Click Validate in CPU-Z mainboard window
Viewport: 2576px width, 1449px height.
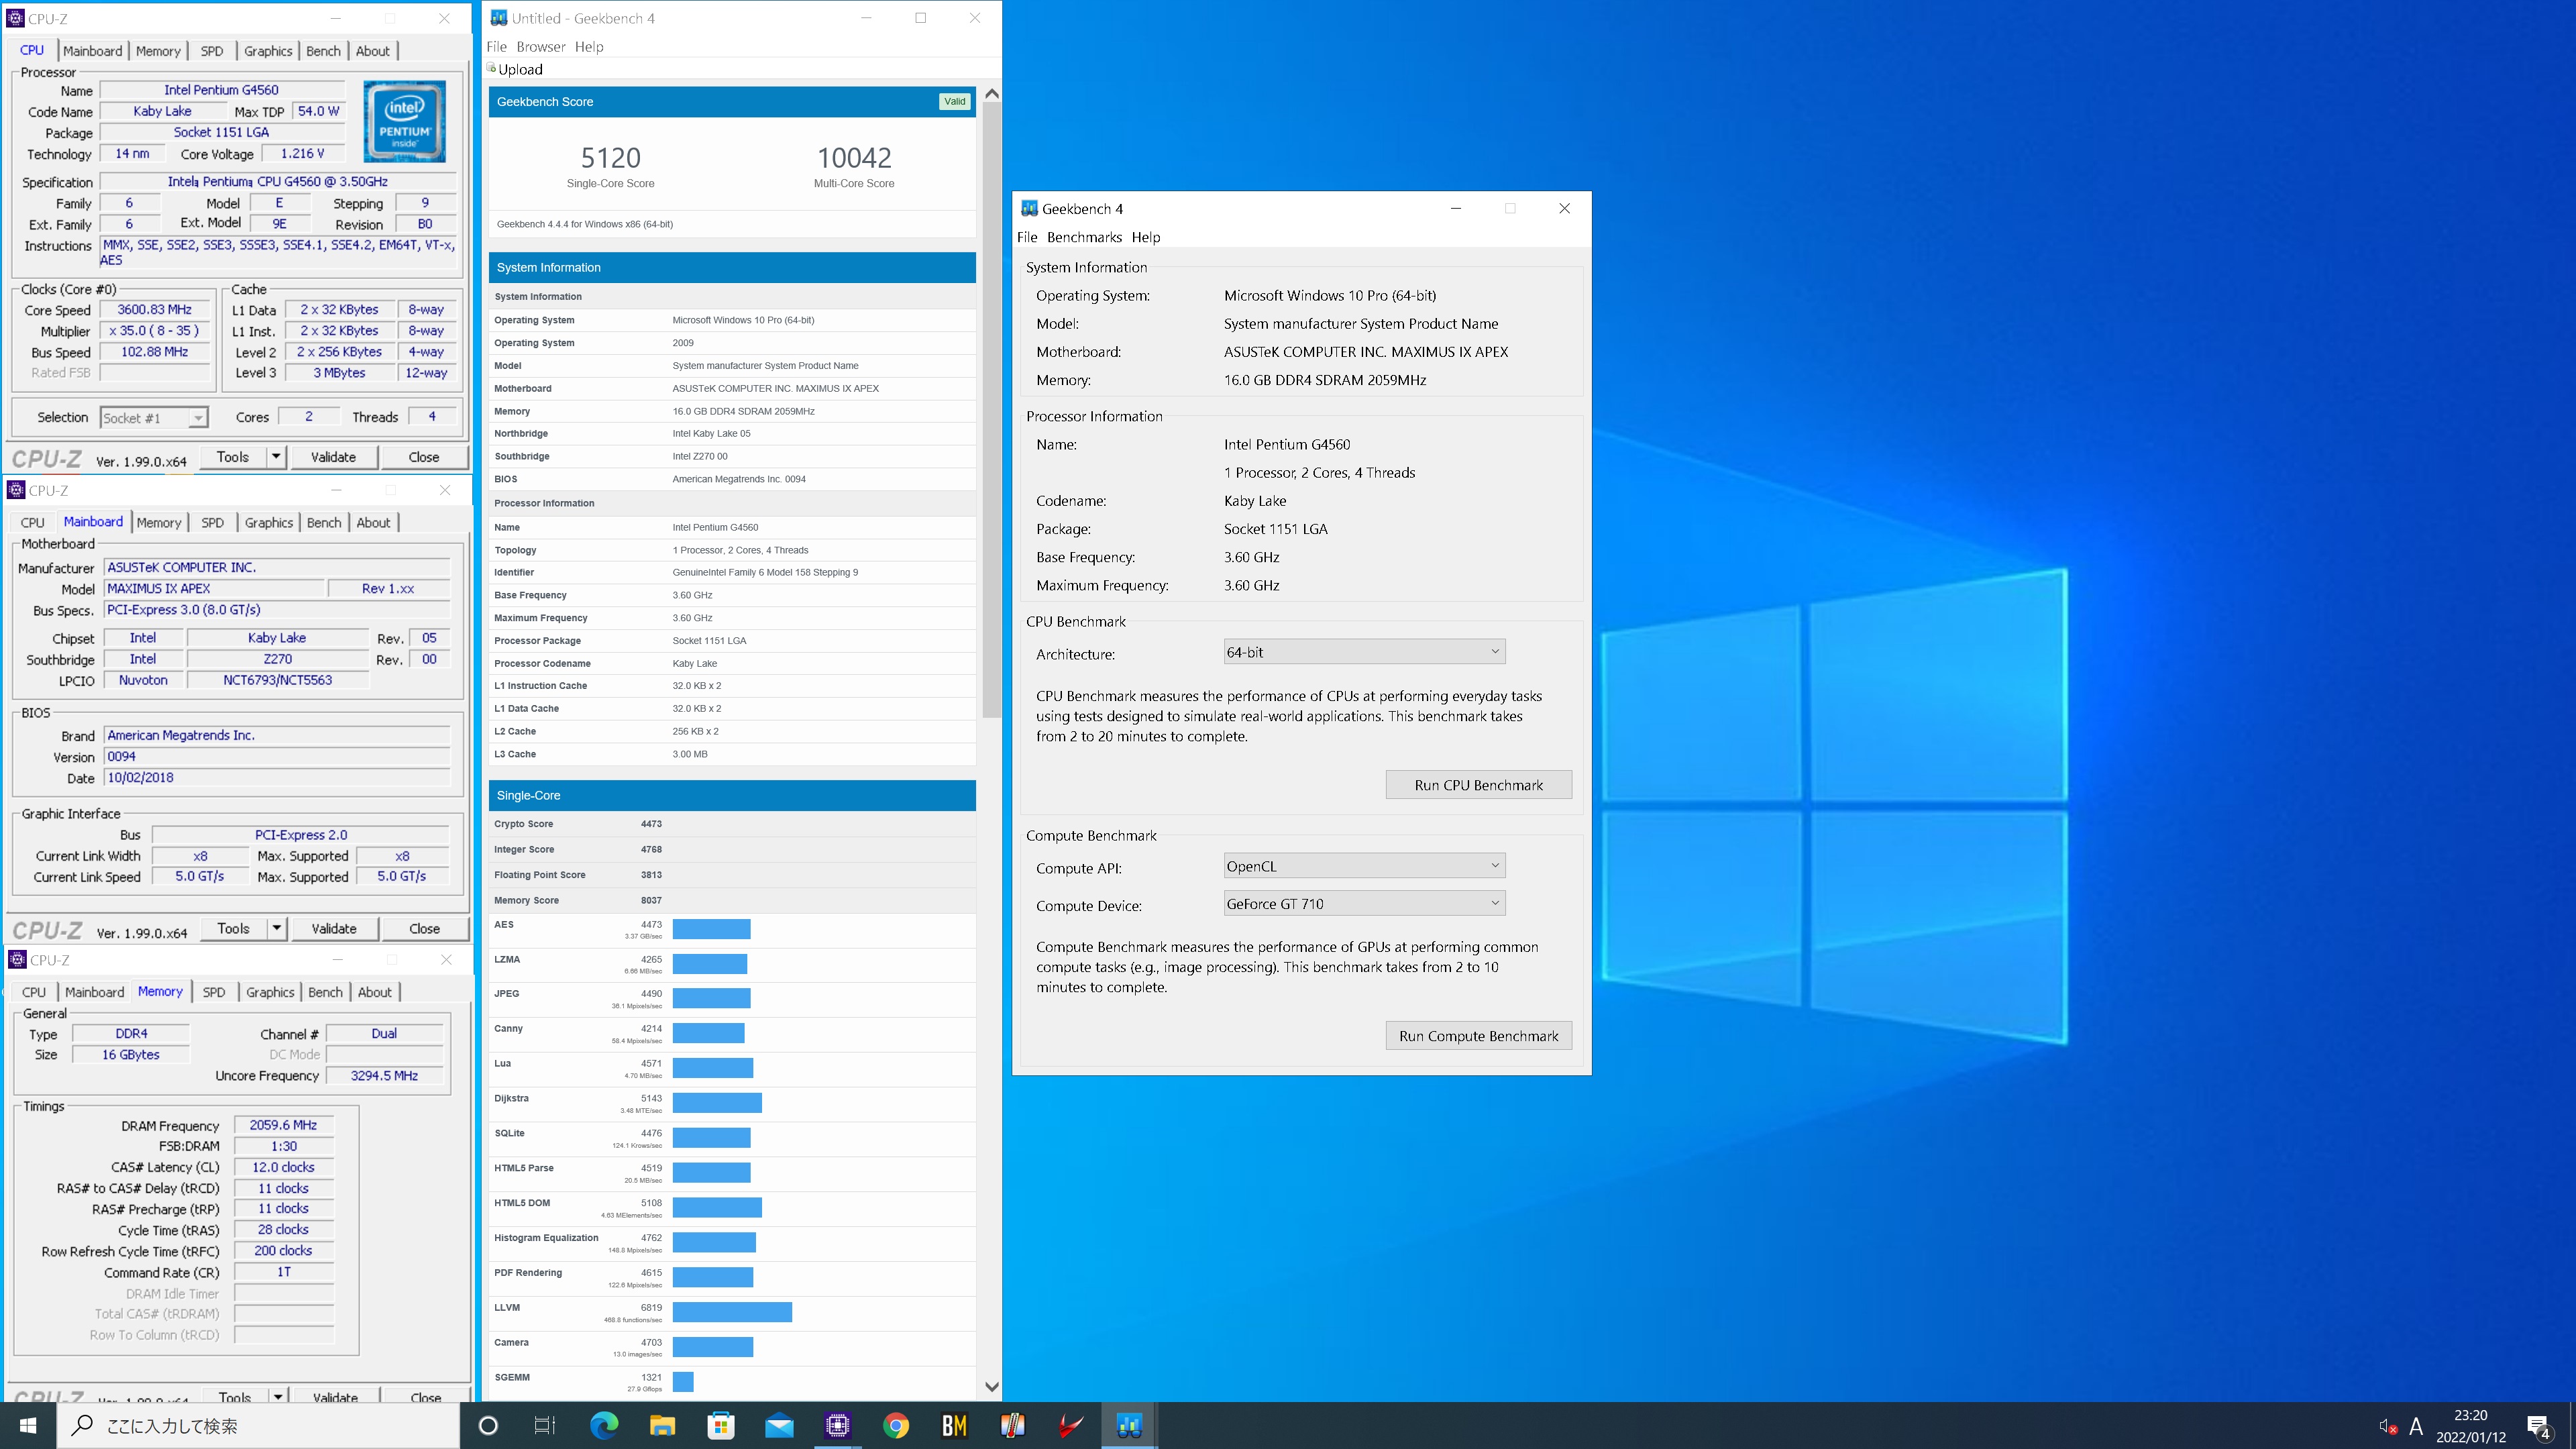[x=334, y=929]
